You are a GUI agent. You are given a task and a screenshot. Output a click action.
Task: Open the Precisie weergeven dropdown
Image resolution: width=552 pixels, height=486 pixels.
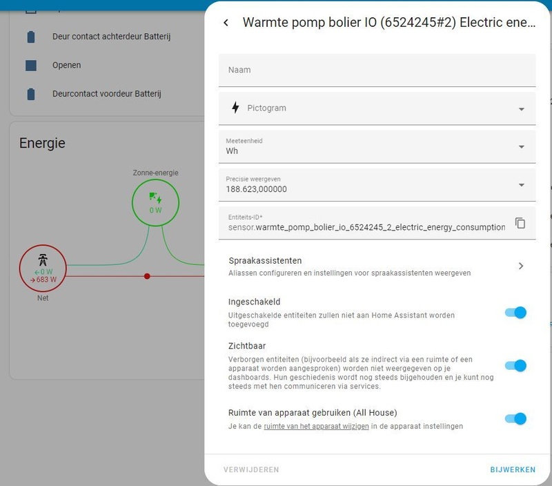(377, 185)
